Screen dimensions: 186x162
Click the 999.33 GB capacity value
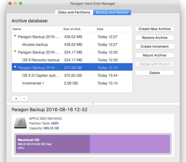51,128
